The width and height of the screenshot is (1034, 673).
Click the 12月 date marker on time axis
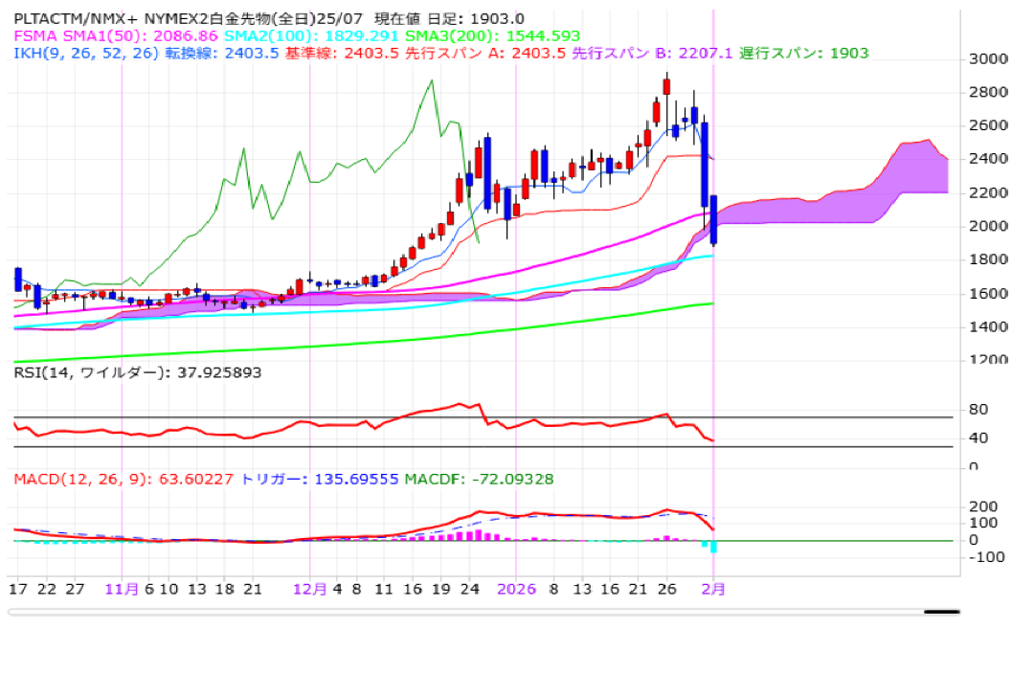pos(310,590)
